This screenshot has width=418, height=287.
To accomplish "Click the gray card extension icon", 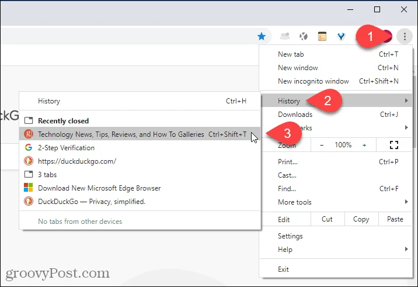I will tap(285, 36).
